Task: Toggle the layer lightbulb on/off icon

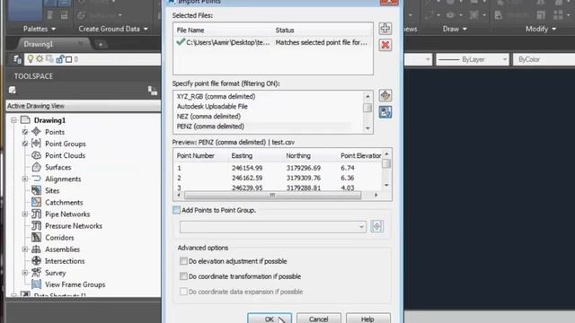Action: (31, 59)
